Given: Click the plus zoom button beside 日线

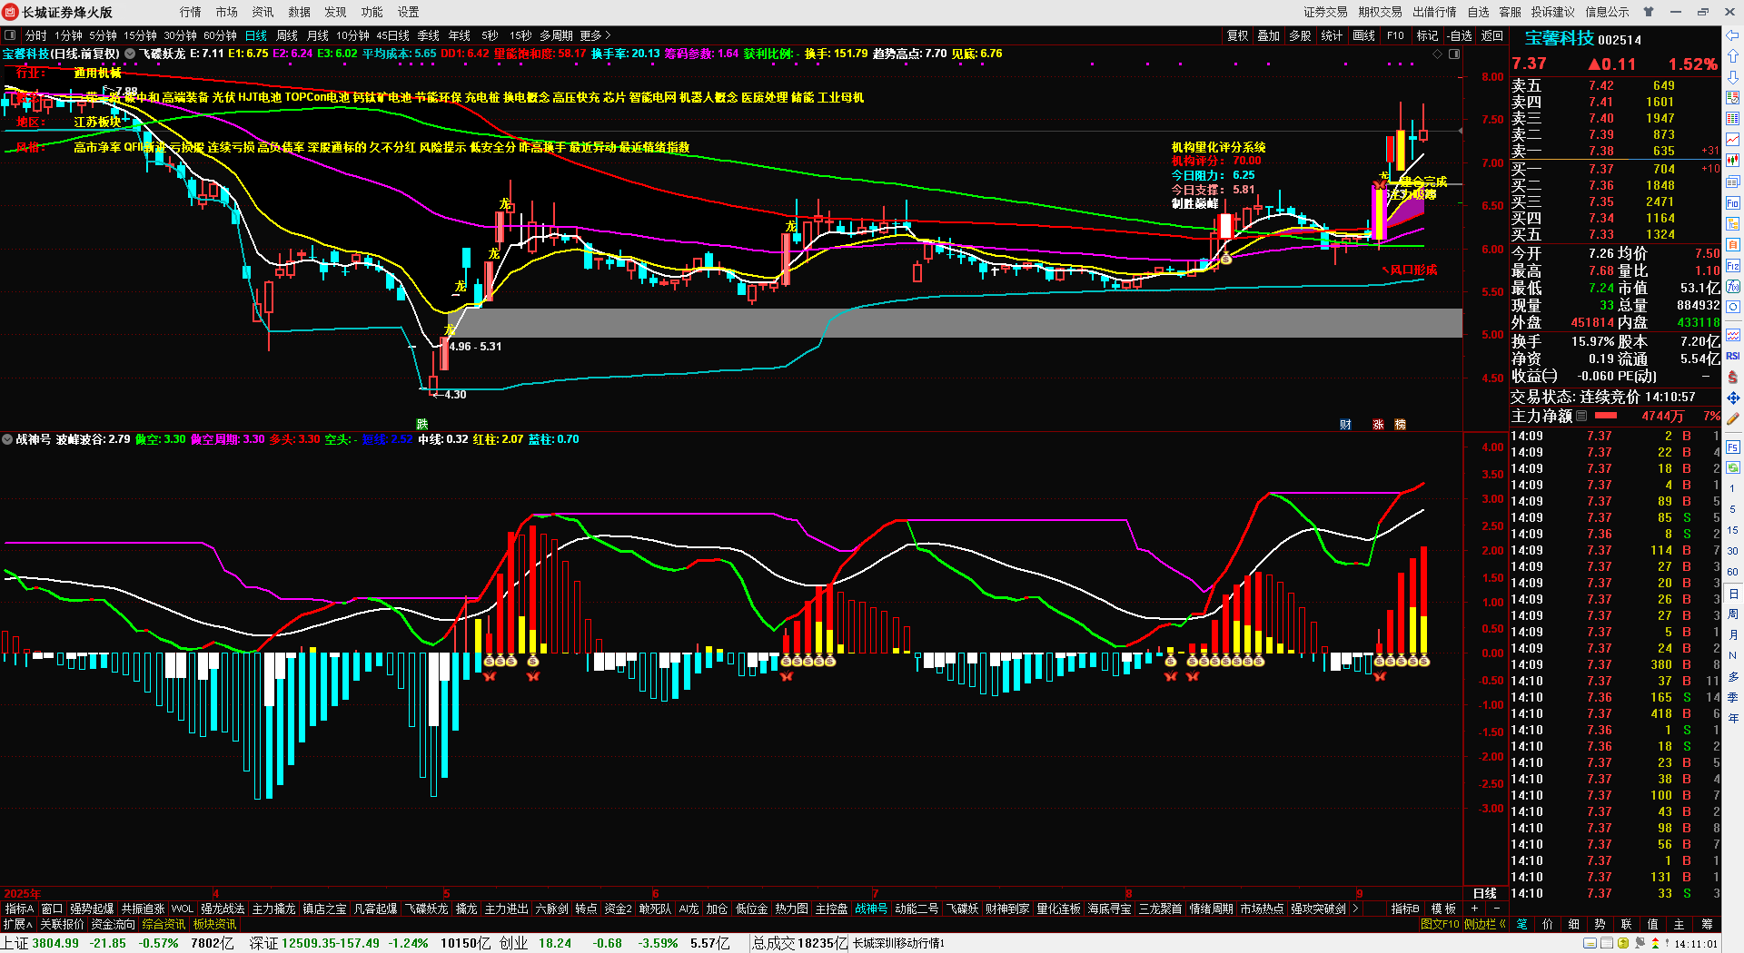Looking at the screenshot, I should point(1474,909).
